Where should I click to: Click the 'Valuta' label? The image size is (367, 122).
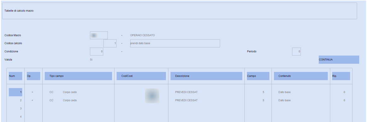click(8, 60)
